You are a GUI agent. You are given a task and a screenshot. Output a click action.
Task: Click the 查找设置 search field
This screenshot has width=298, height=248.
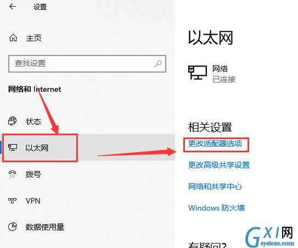click(x=87, y=64)
